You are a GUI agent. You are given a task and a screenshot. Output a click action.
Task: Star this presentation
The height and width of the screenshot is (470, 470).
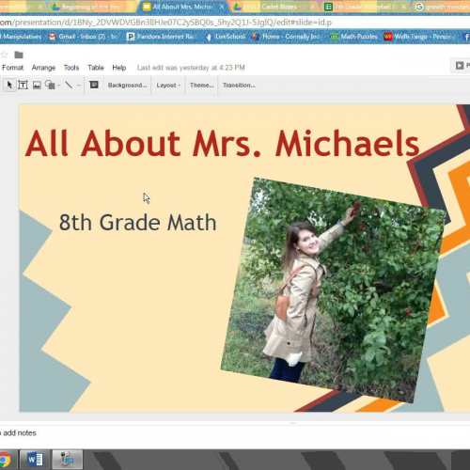click(x=4, y=55)
